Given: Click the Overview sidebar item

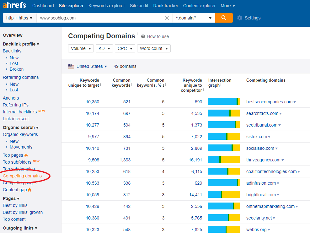Looking at the screenshot, I should [13, 35].
